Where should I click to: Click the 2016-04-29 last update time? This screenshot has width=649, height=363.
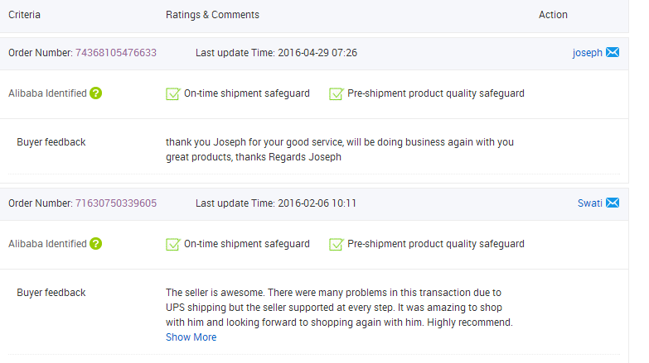[317, 53]
